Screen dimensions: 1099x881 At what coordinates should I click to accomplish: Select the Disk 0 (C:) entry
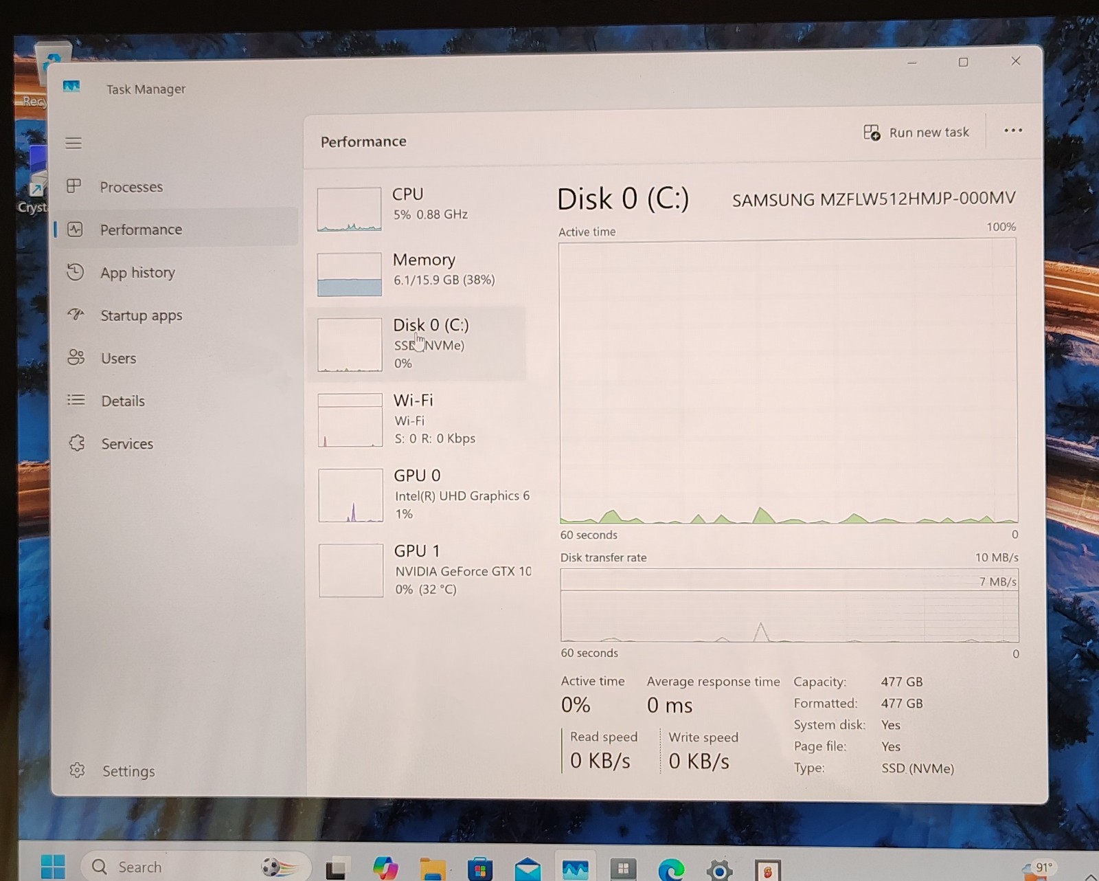(x=418, y=344)
